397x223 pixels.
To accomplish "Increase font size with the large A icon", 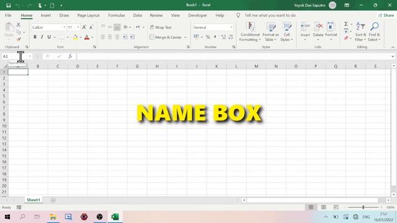I will coord(84,27).
